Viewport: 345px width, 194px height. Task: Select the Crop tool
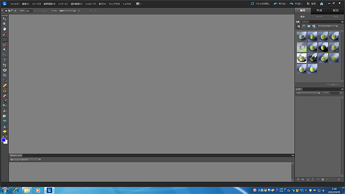tap(4, 65)
